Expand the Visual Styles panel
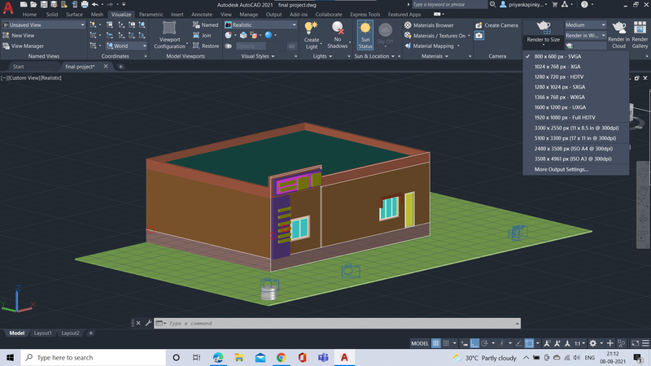This screenshot has width=651, height=366. [258, 56]
